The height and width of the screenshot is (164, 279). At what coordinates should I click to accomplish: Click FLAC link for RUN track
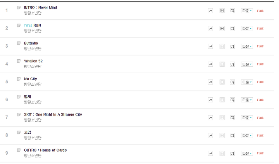(260, 28)
